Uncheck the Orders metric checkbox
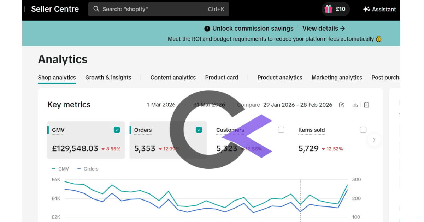The width and height of the screenshot is (424, 222). click(x=199, y=130)
